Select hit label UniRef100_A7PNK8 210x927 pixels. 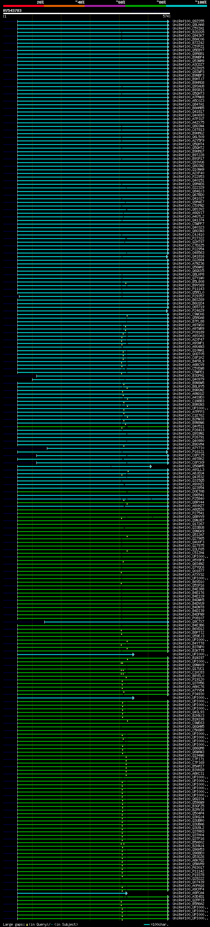188,97
